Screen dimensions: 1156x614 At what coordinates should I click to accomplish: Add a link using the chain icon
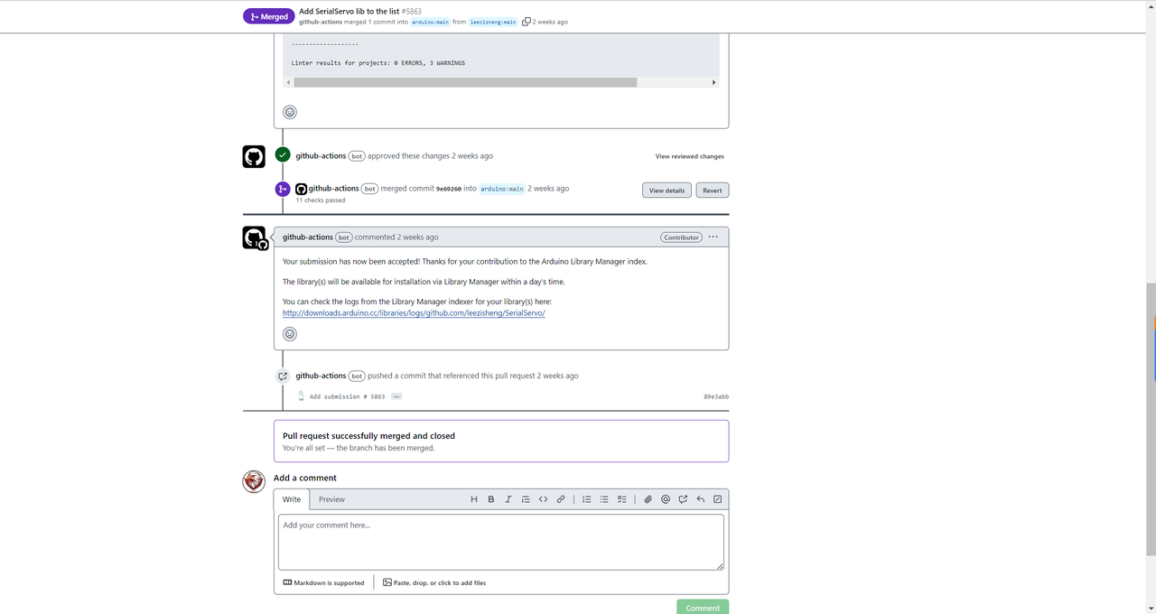tap(561, 499)
